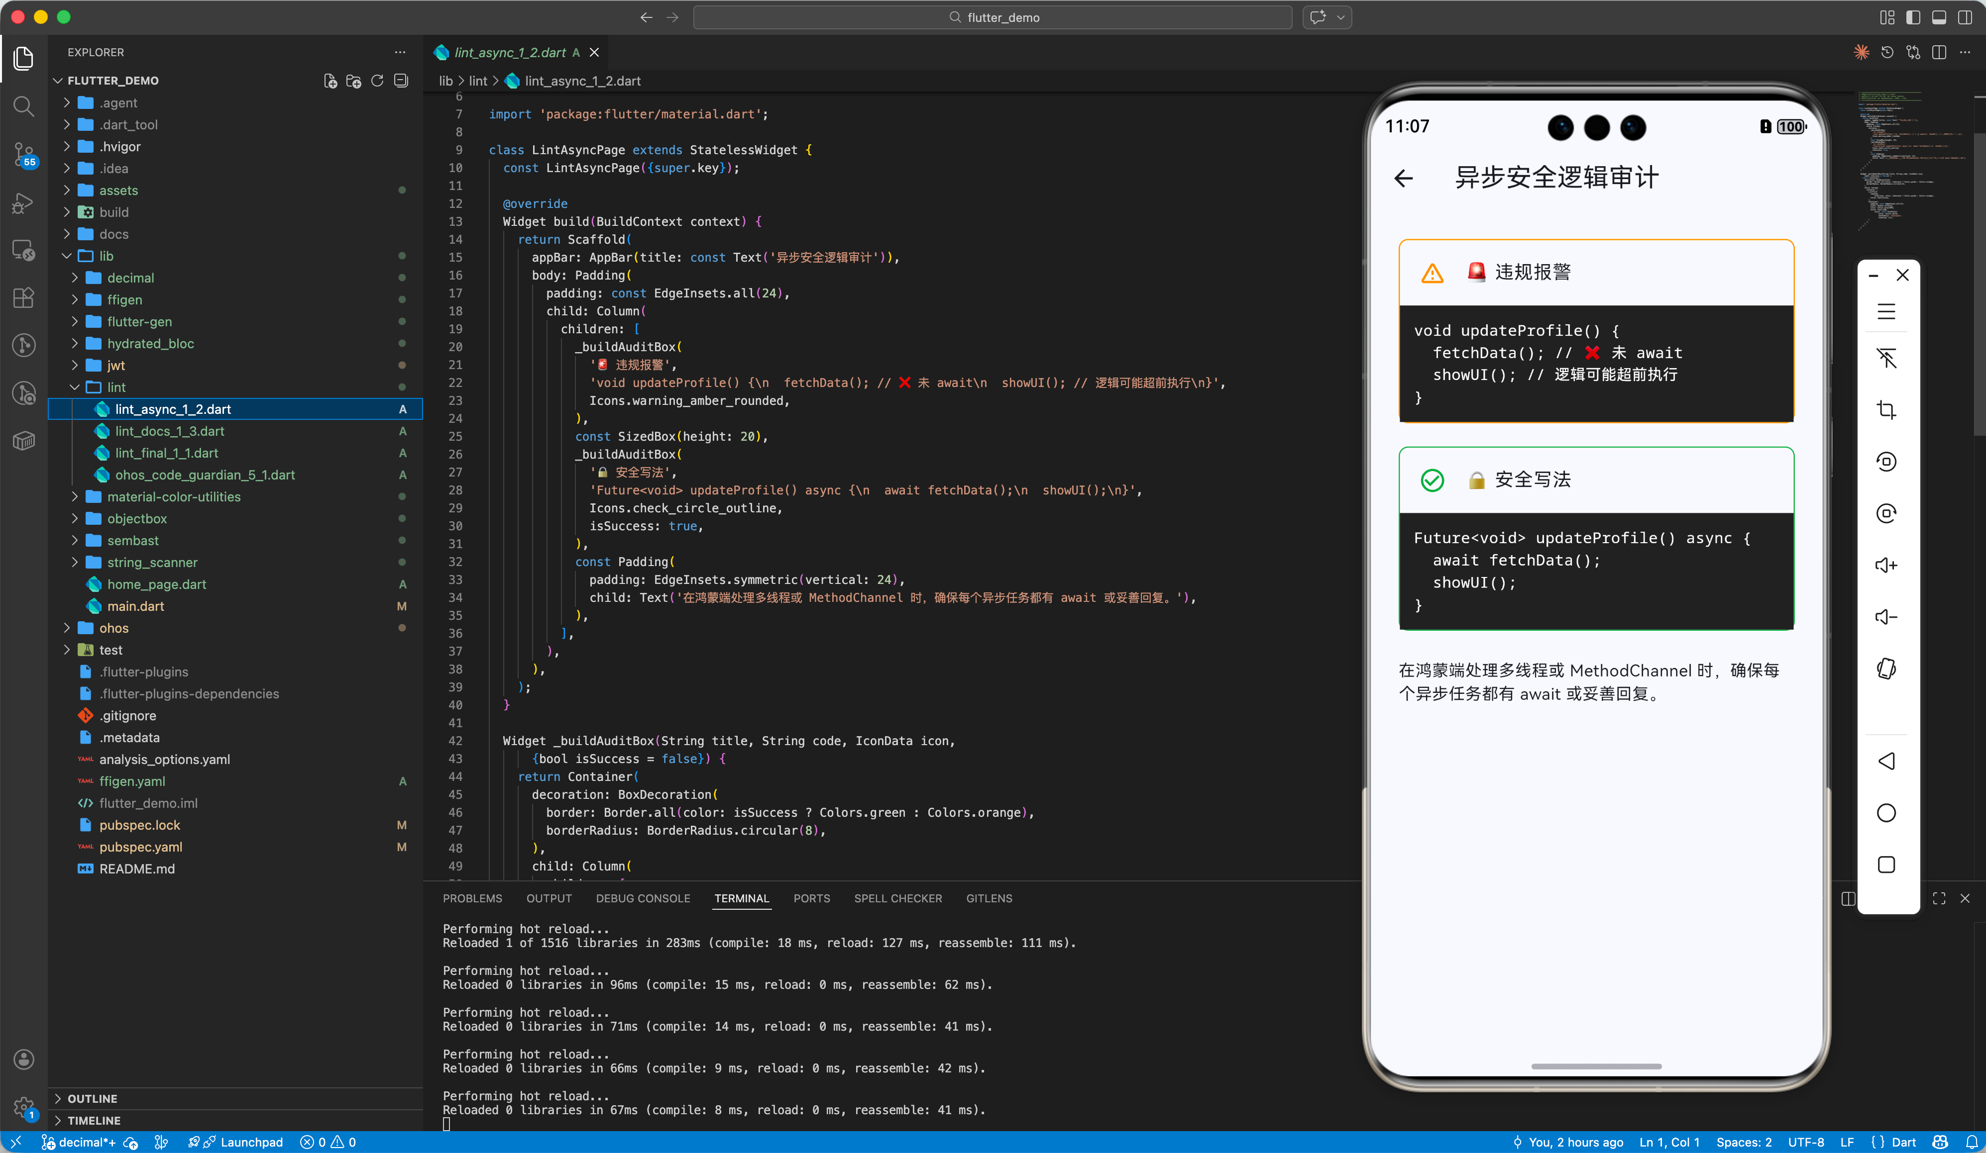Open the Search view in activity bar
The height and width of the screenshot is (1153, 1986).
(24, 106)
